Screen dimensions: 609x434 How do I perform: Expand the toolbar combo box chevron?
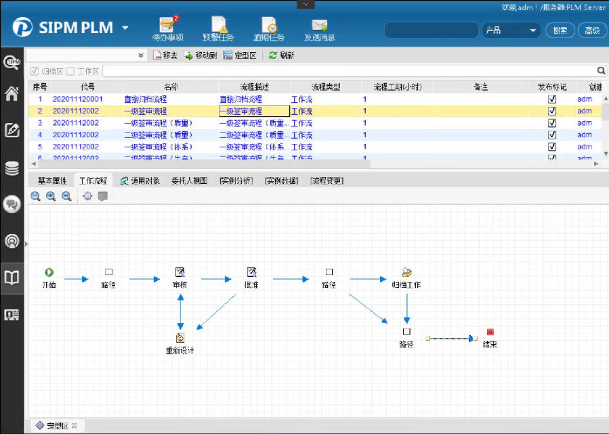point(140,55)
